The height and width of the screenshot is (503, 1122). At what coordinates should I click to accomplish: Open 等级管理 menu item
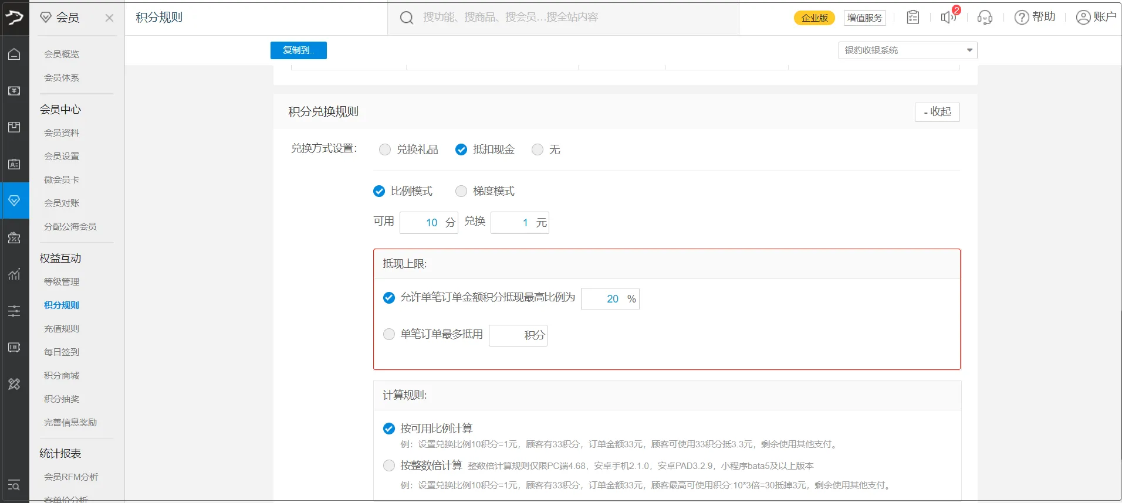62,281
